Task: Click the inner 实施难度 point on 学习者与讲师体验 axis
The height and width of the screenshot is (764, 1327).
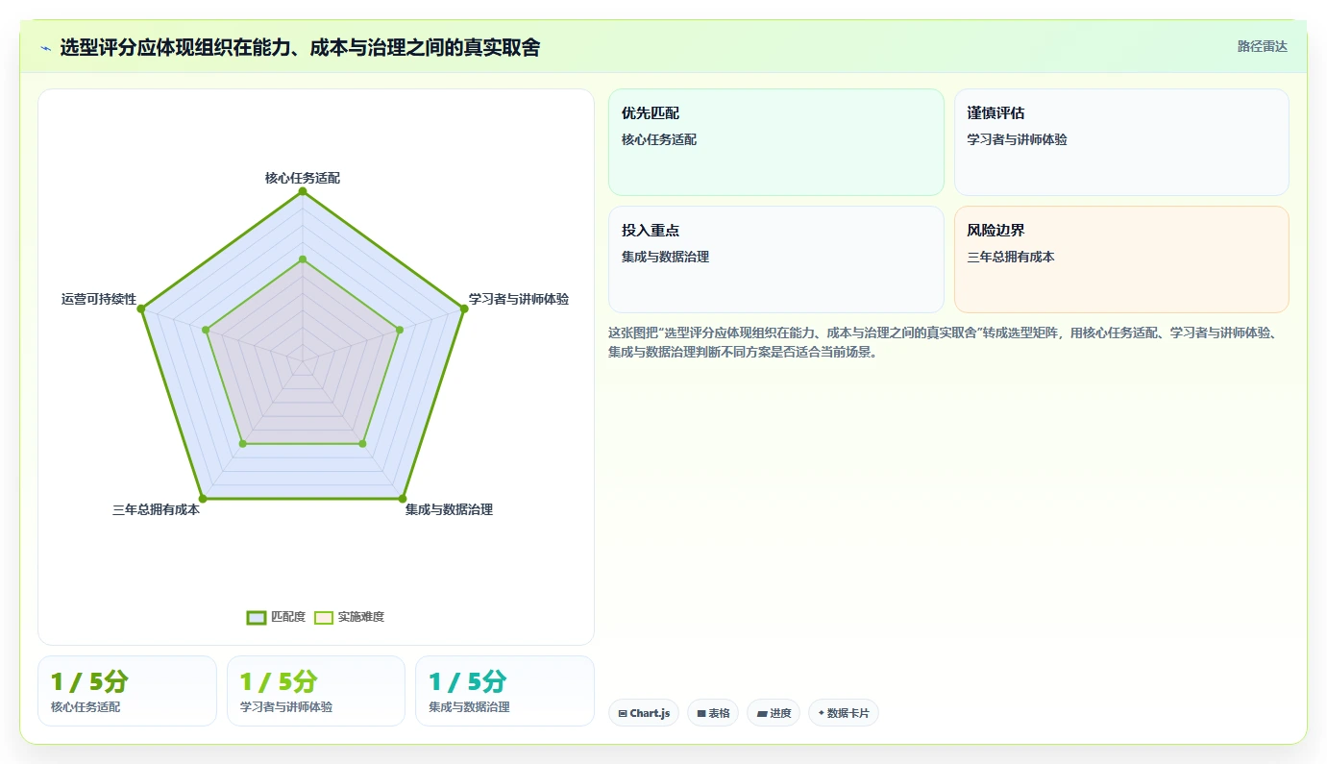Action: (x=400, y=330)
